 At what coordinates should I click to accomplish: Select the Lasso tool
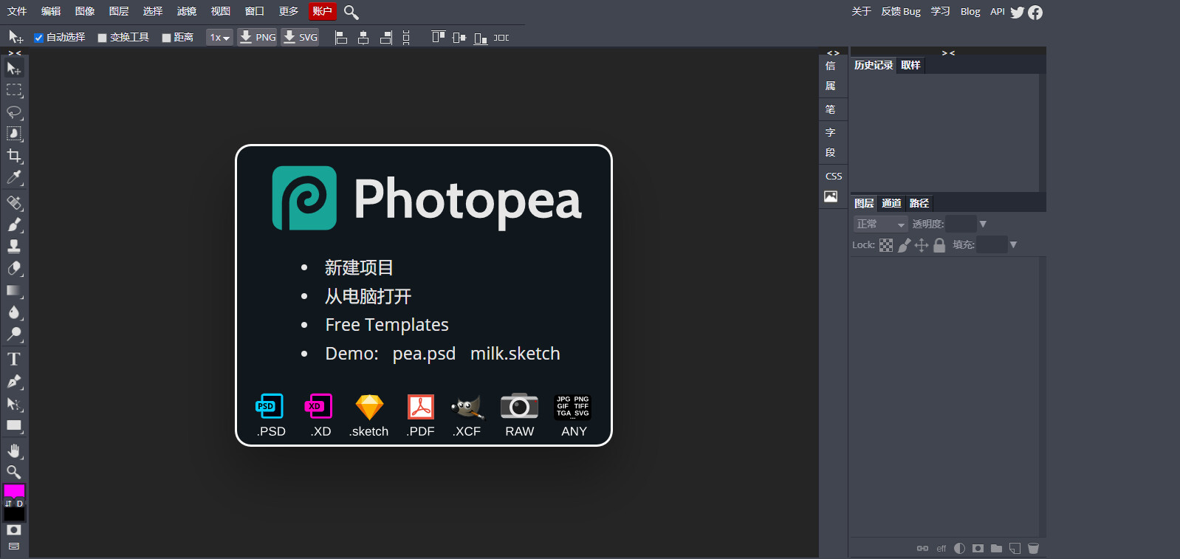pos(14,112)
